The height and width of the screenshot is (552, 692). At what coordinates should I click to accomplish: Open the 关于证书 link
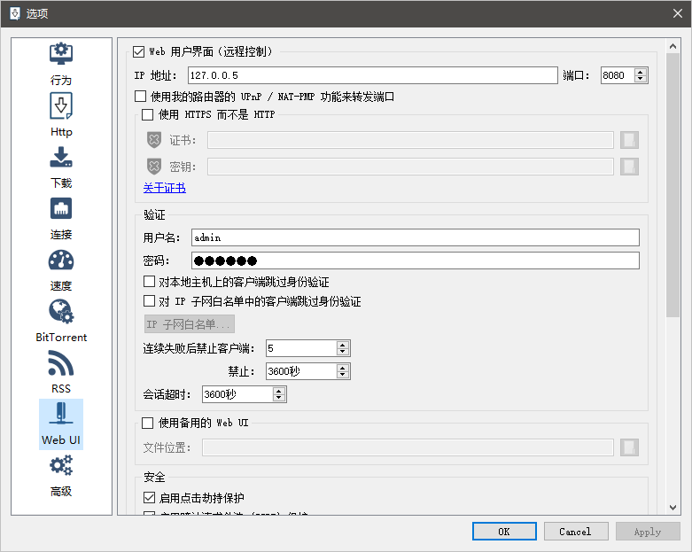click(165, 188)
